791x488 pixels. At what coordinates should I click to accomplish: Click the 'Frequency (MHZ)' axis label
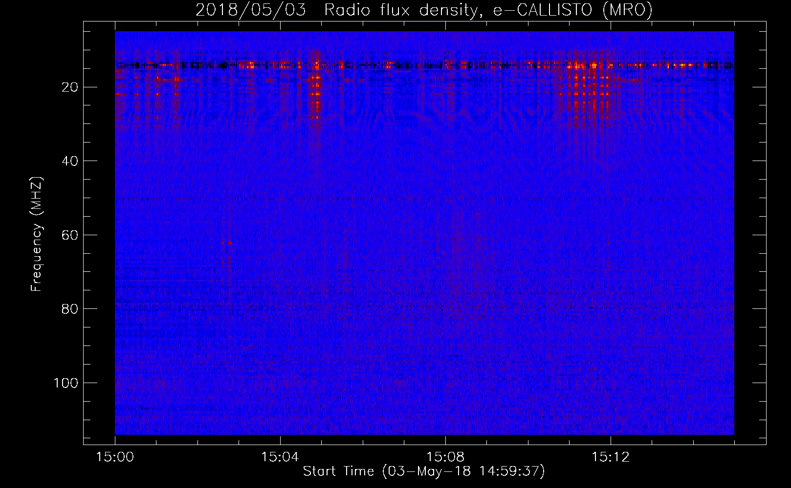tap(37, 234)
